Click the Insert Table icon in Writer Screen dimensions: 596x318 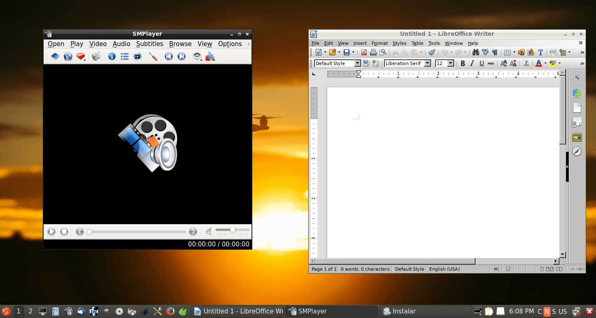click(508, 52)
